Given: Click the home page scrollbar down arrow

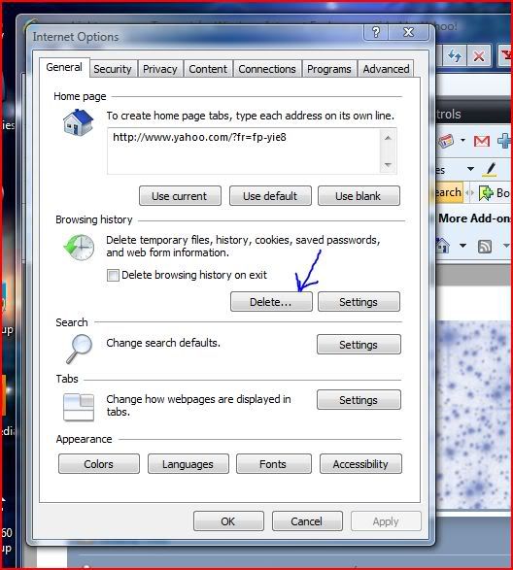Looking at the screenshot, I should coord(388,165).
